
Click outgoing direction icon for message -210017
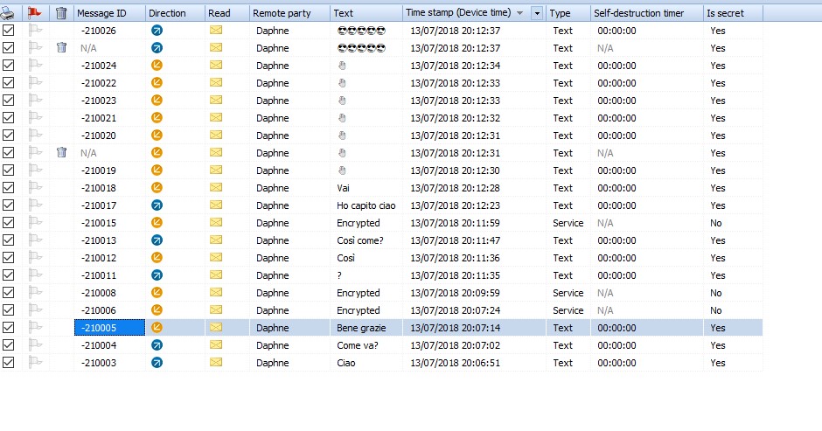[x=157, y=205]
